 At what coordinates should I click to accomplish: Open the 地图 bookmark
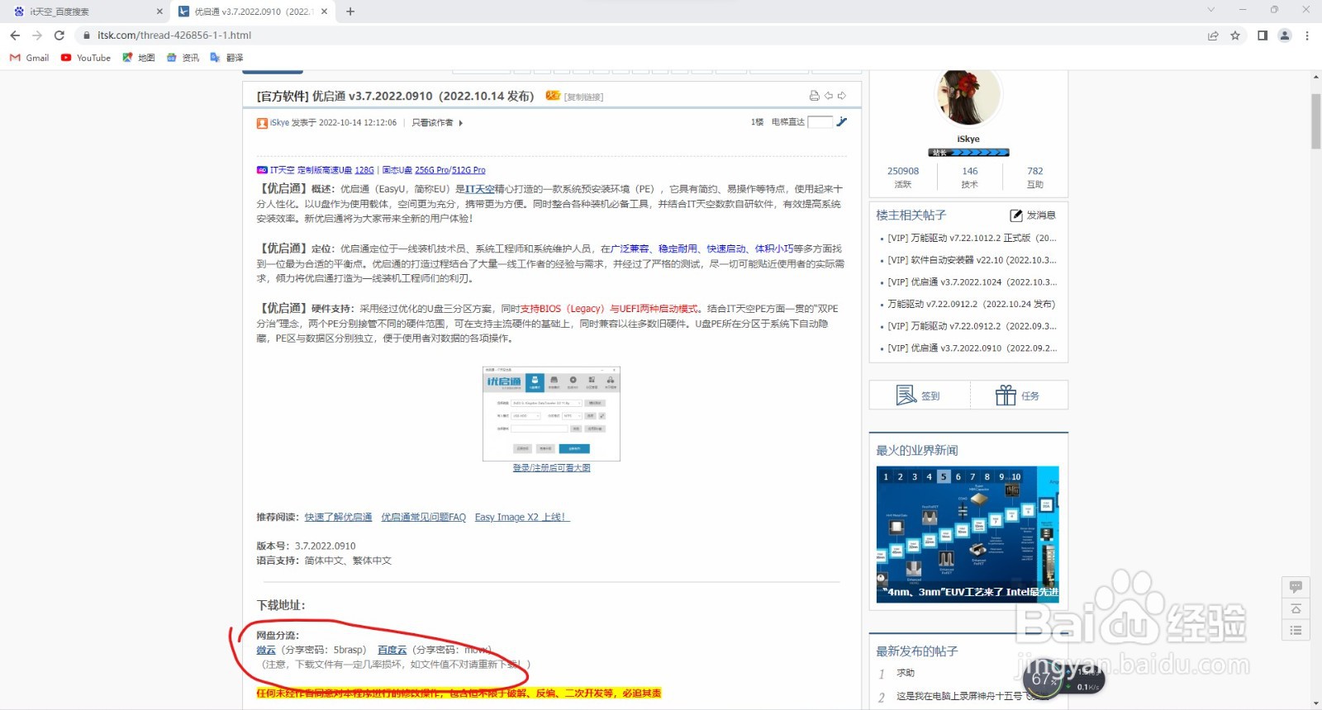pos(139,58)
